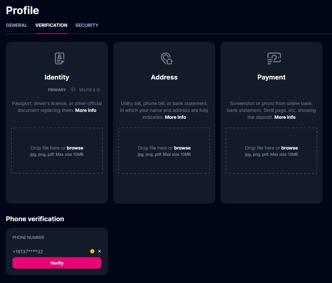Browse files for Payment upload
The width and height of the screenshot is (332, 283).
289,148
